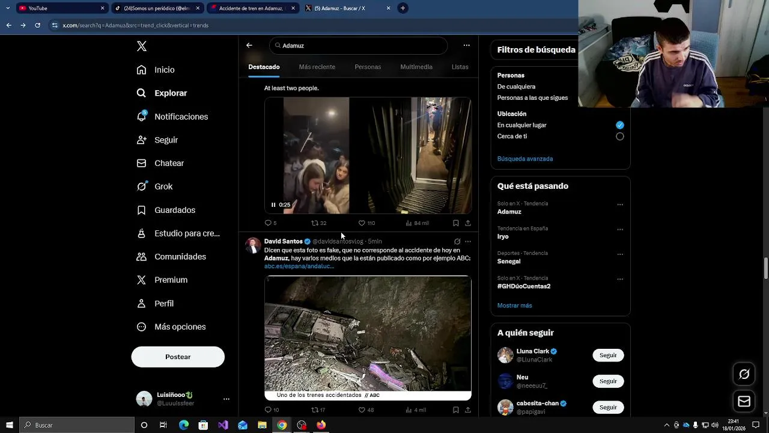The image size is (769, 433).
Task: Open Perfil page
Action: [x=155, y=304]
